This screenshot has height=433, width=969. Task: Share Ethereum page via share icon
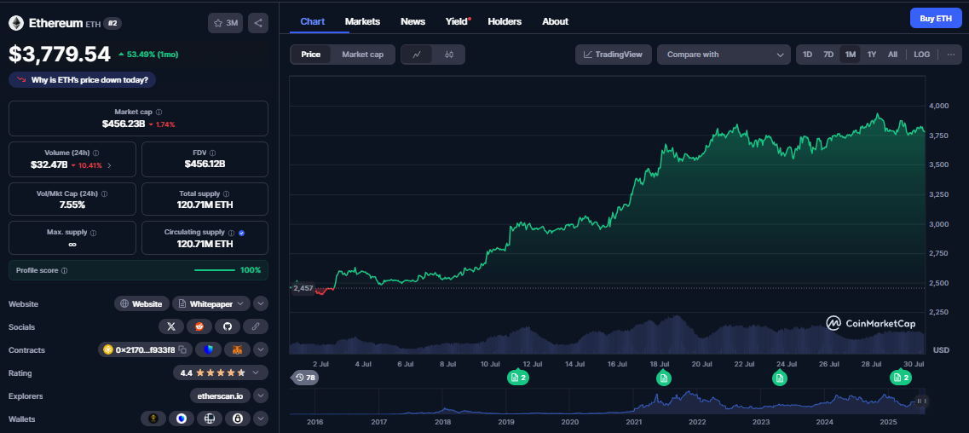pyautogui.click(x=257, y=23)
